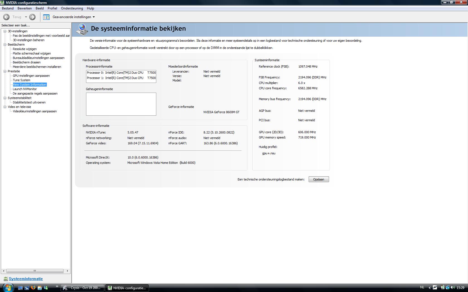Select Meerdere beeldschermen installeren task
This screenshot has height=292, width=468.
tap(37, 67)
